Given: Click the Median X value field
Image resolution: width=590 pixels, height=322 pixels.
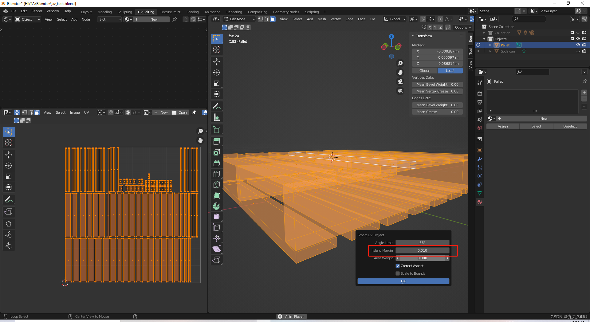Looking at the screenshot, I should pos(437,51).
